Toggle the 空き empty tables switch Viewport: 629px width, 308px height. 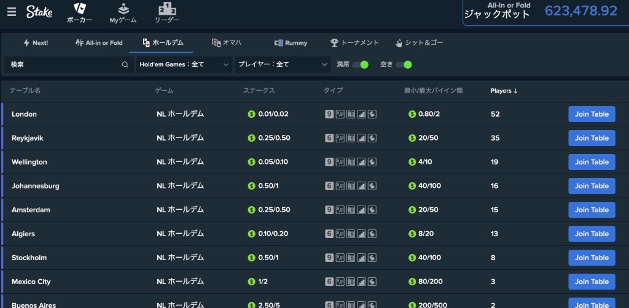pos(404,64)
